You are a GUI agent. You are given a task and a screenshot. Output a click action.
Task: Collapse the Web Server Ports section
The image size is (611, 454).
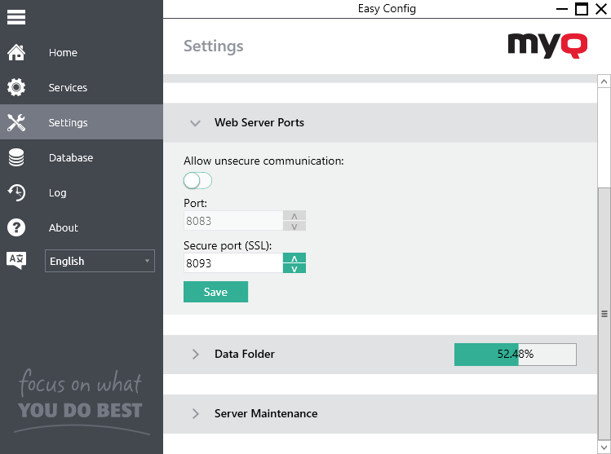(195, 123)
